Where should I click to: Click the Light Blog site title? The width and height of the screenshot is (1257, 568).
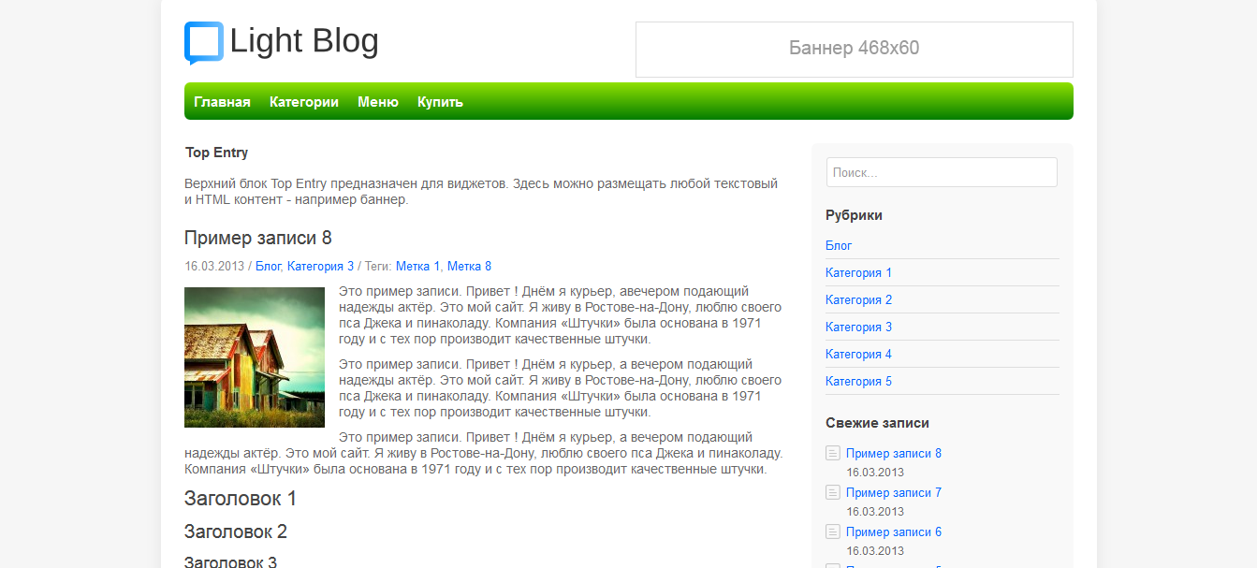click(304, 41)
